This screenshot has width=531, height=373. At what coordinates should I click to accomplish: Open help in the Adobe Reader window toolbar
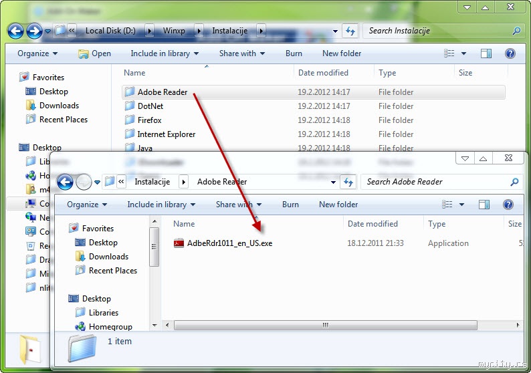tap(508, 205)
